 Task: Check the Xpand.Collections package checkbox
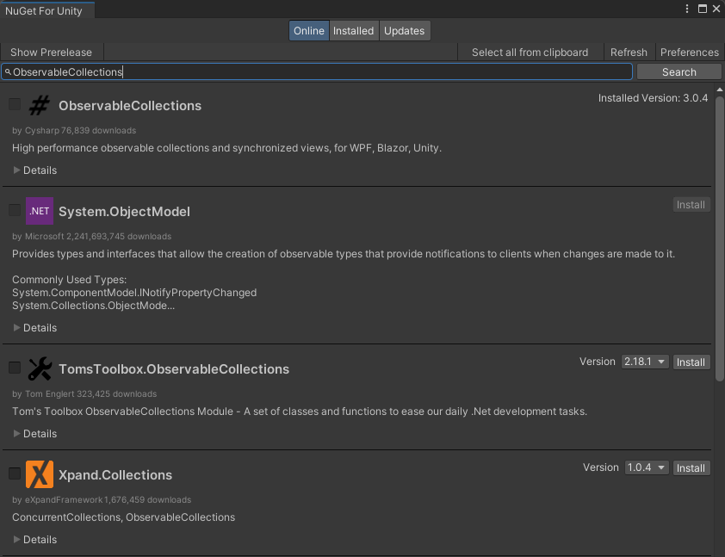[x=15, y=473]
